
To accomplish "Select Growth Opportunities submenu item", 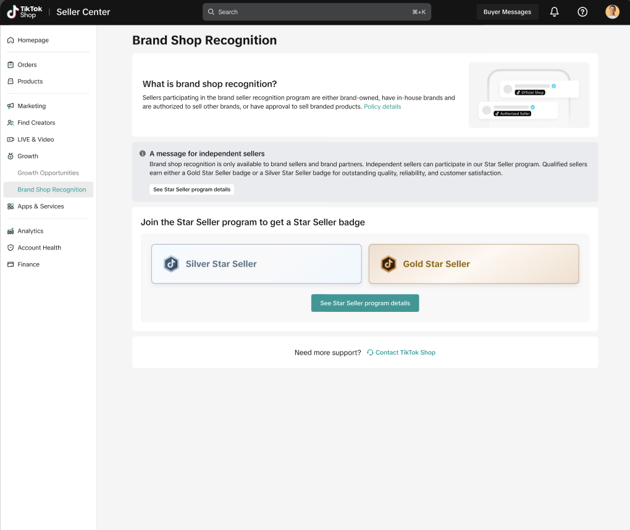I will 48,173.
